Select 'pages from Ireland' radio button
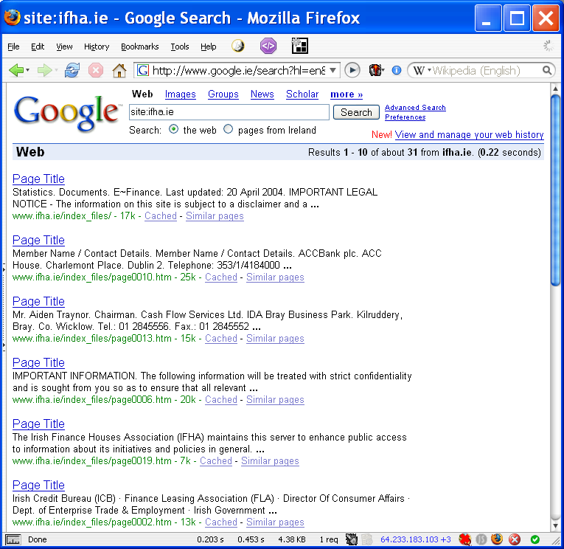This screenshot has width=564, height=549. [228, 129]
